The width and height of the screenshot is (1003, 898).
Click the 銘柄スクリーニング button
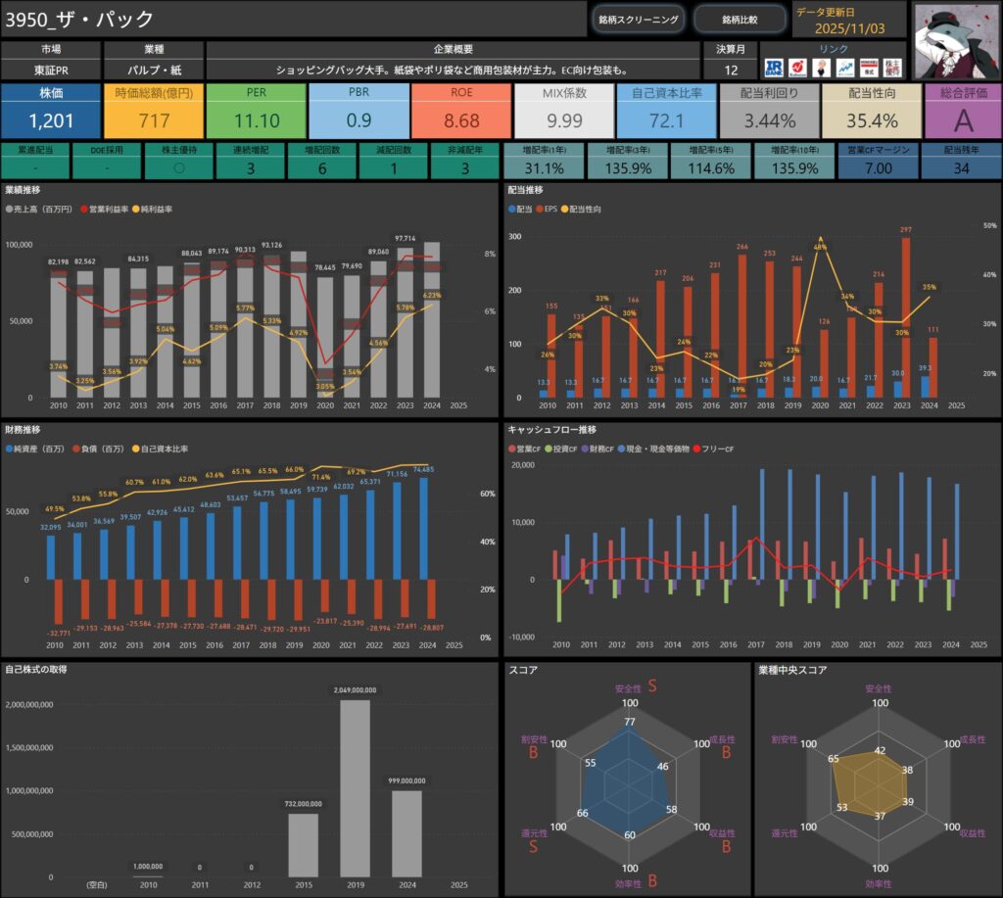point(637,20)
